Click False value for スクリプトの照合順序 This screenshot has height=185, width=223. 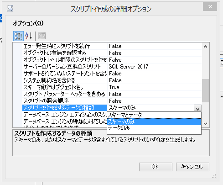click(x=115, y=101)
